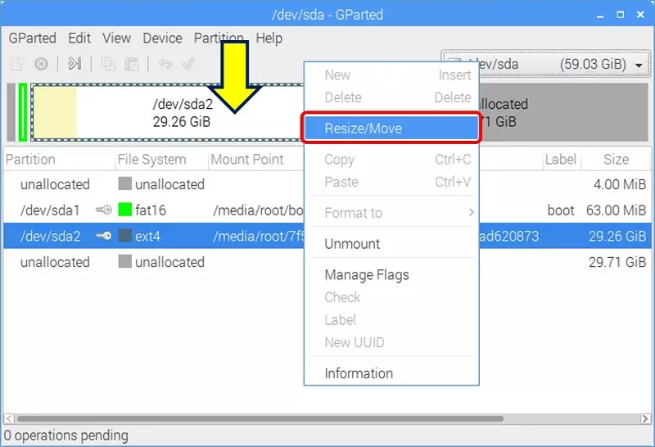Expand the Format to submenu
Screen dimensions: 655x447
[391, 213]
